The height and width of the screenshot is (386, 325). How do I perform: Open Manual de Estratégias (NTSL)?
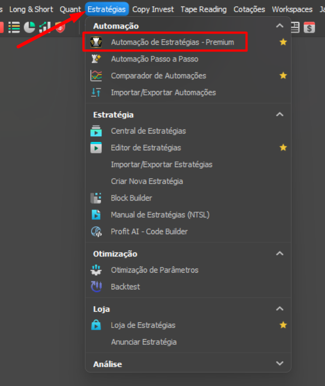tap(160, 215)
